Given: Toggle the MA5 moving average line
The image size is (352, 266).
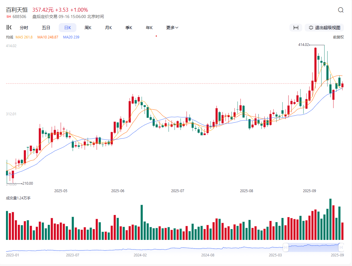Looking at the screenshot, I should (24, 37).
